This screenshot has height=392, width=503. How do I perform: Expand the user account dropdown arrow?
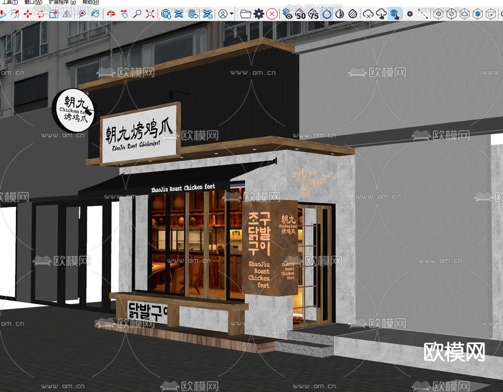point(232,14)
